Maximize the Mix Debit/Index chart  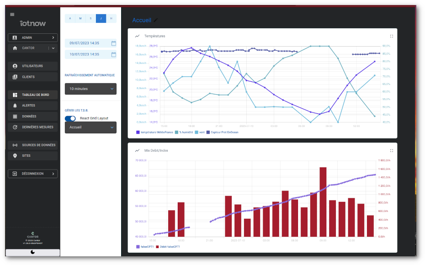[x=392, y=150]
